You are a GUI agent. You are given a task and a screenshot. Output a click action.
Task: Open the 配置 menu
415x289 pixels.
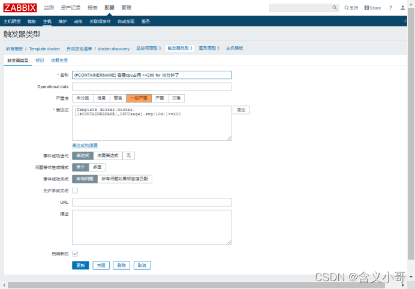click(x=109, y=8)
